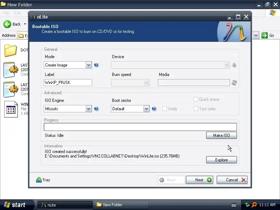Open the DOT folder icon in Explorer
The height and width of the screenshot is (210, 280).
point(10,50)
